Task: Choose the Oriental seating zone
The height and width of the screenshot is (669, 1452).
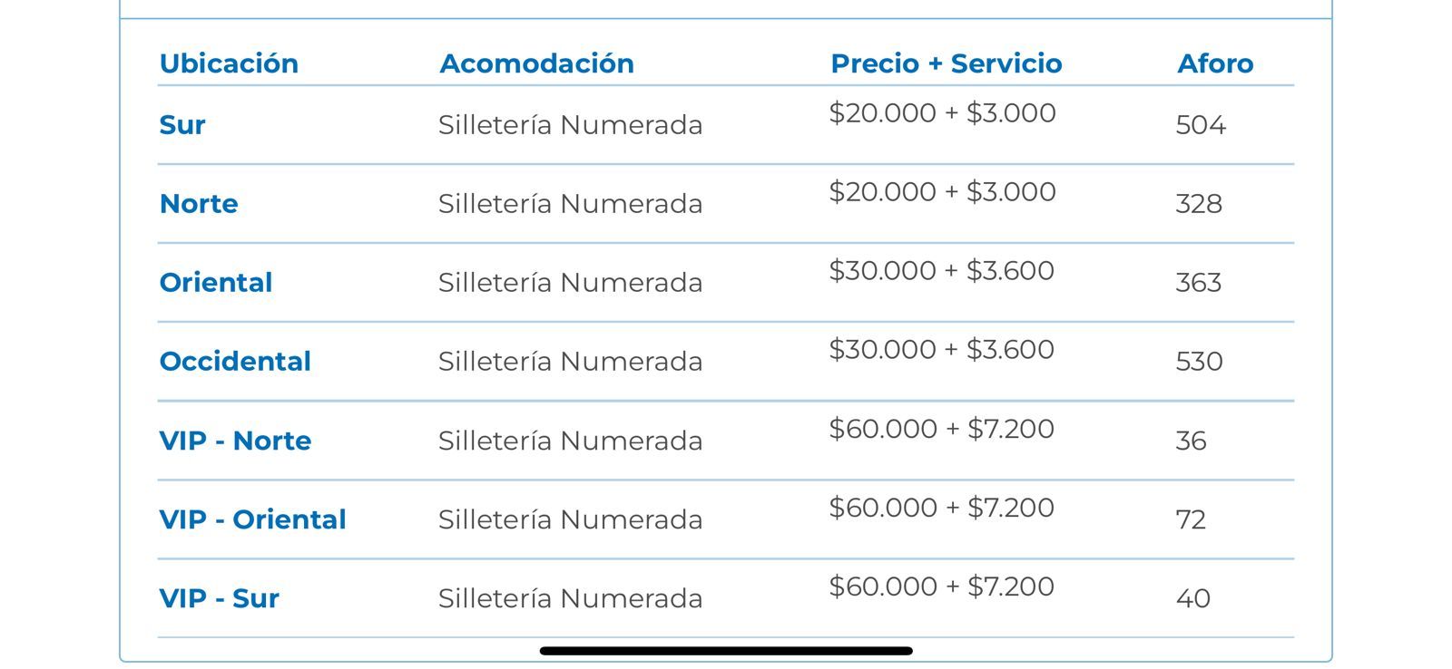Action: pos(216,283)
